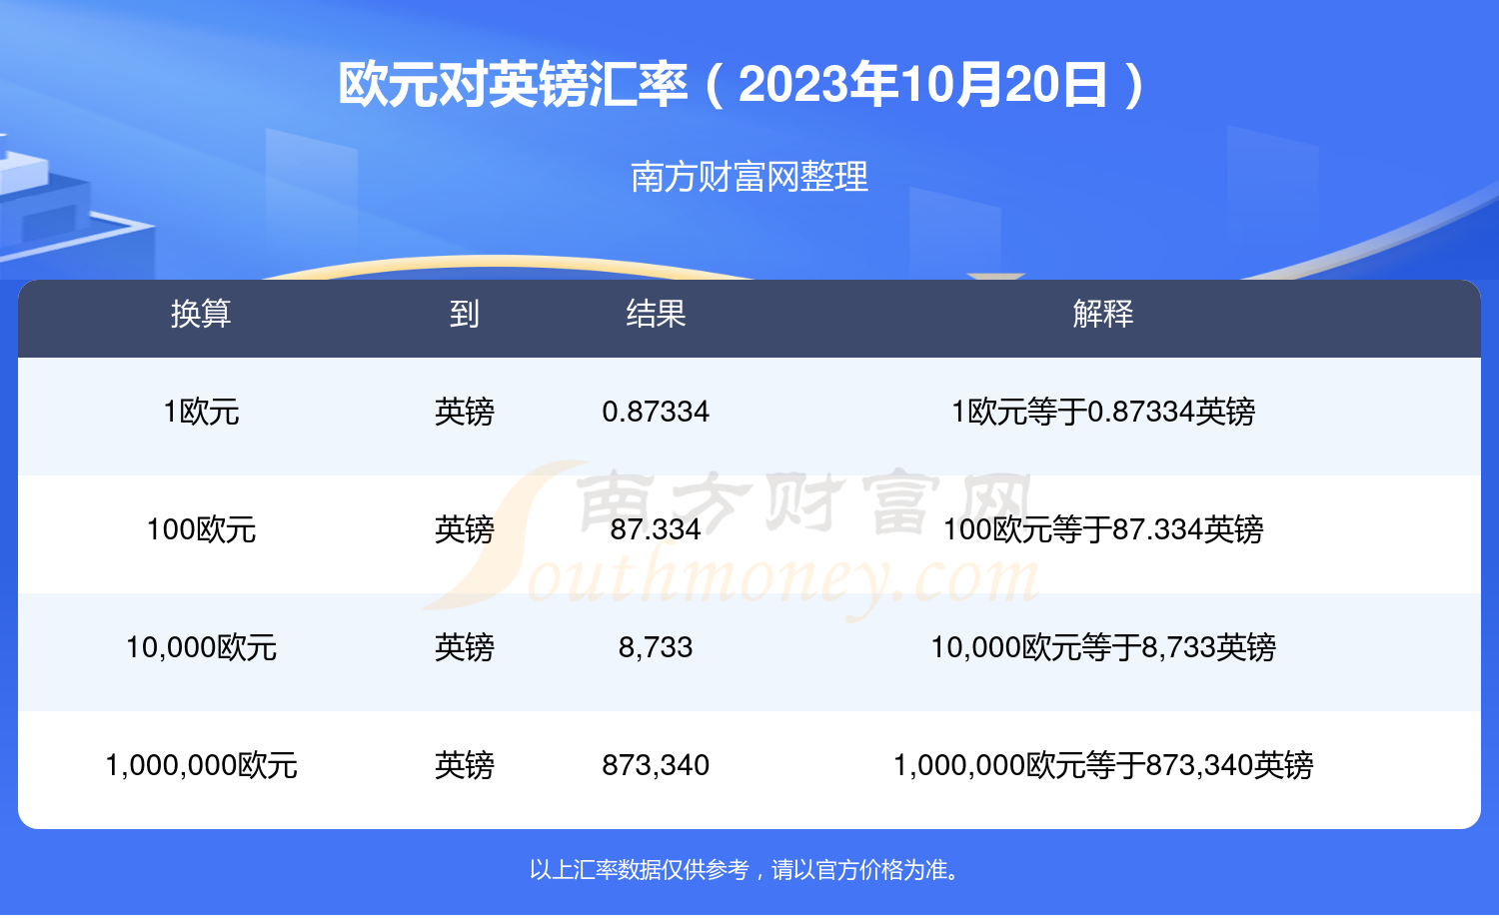Viewport: 1499px width, 919px height.
Task: Select the result value 8,733
Action: [656, 647]
